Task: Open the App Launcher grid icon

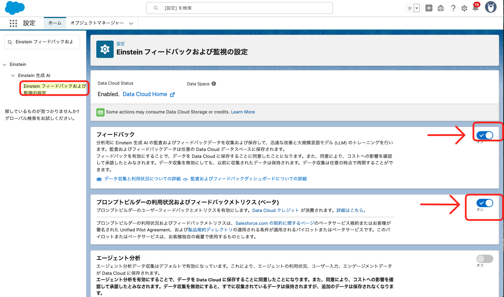Action: pyautogui.click(x=13, y=23)
